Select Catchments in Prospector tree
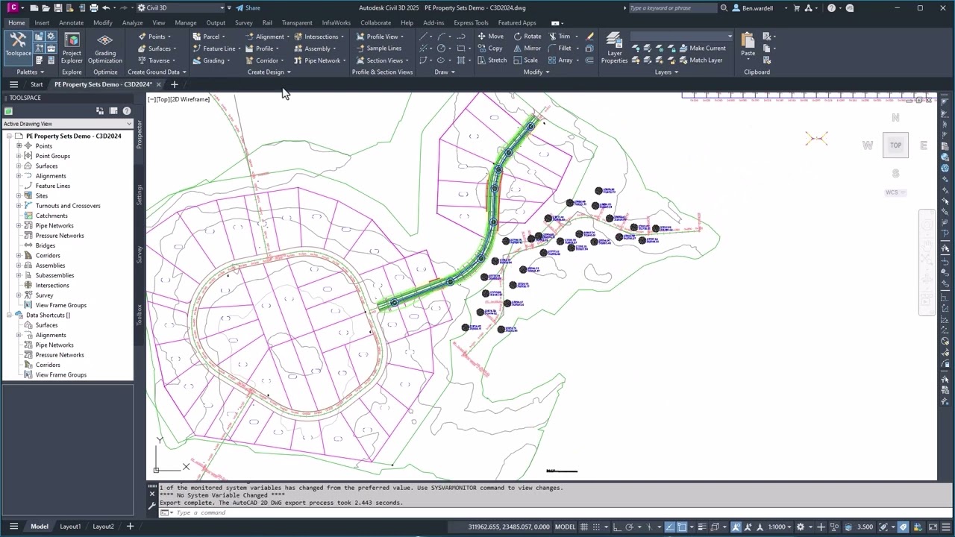 click(x=51, y=216)
